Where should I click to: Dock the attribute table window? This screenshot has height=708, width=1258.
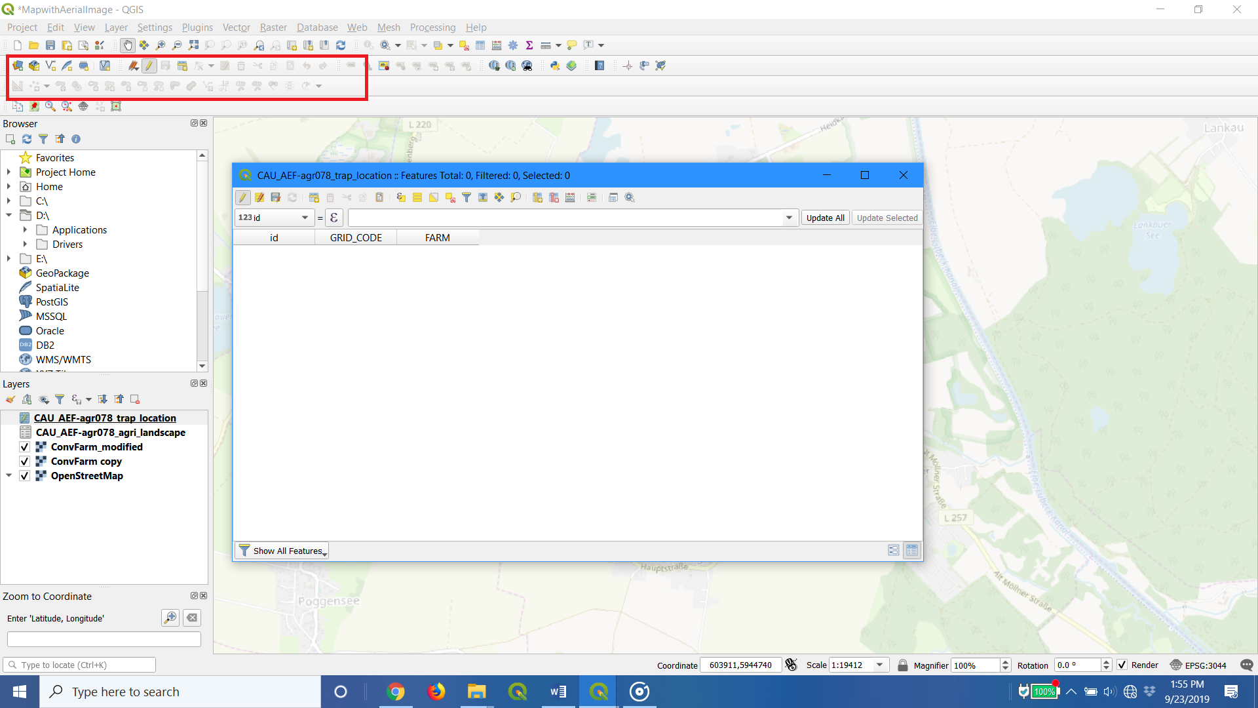click(613, 197)
